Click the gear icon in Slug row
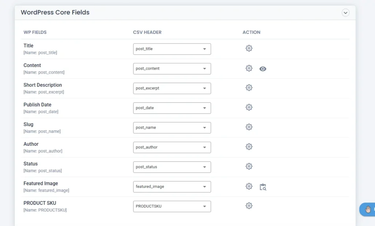 tap(249, 127)
